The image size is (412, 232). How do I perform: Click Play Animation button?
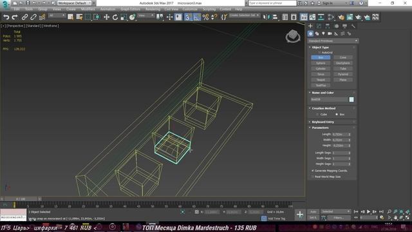[369, 211]
